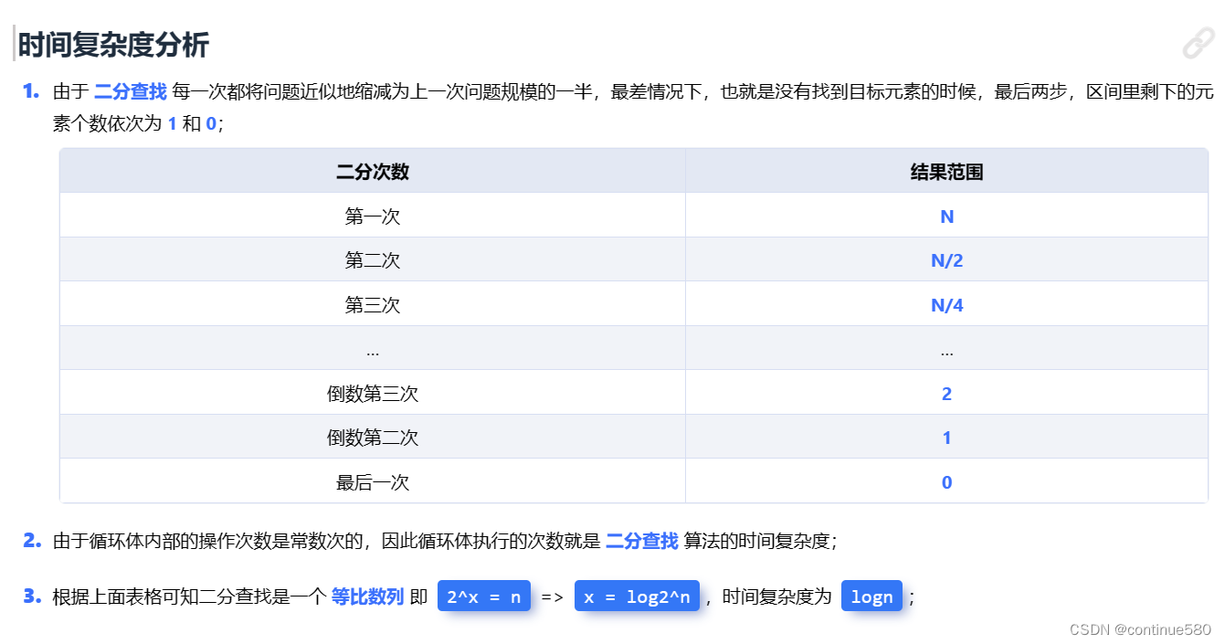
Task: Click the N/2 cell in the table
Action: pyautogui.click(x=946, y=259)
